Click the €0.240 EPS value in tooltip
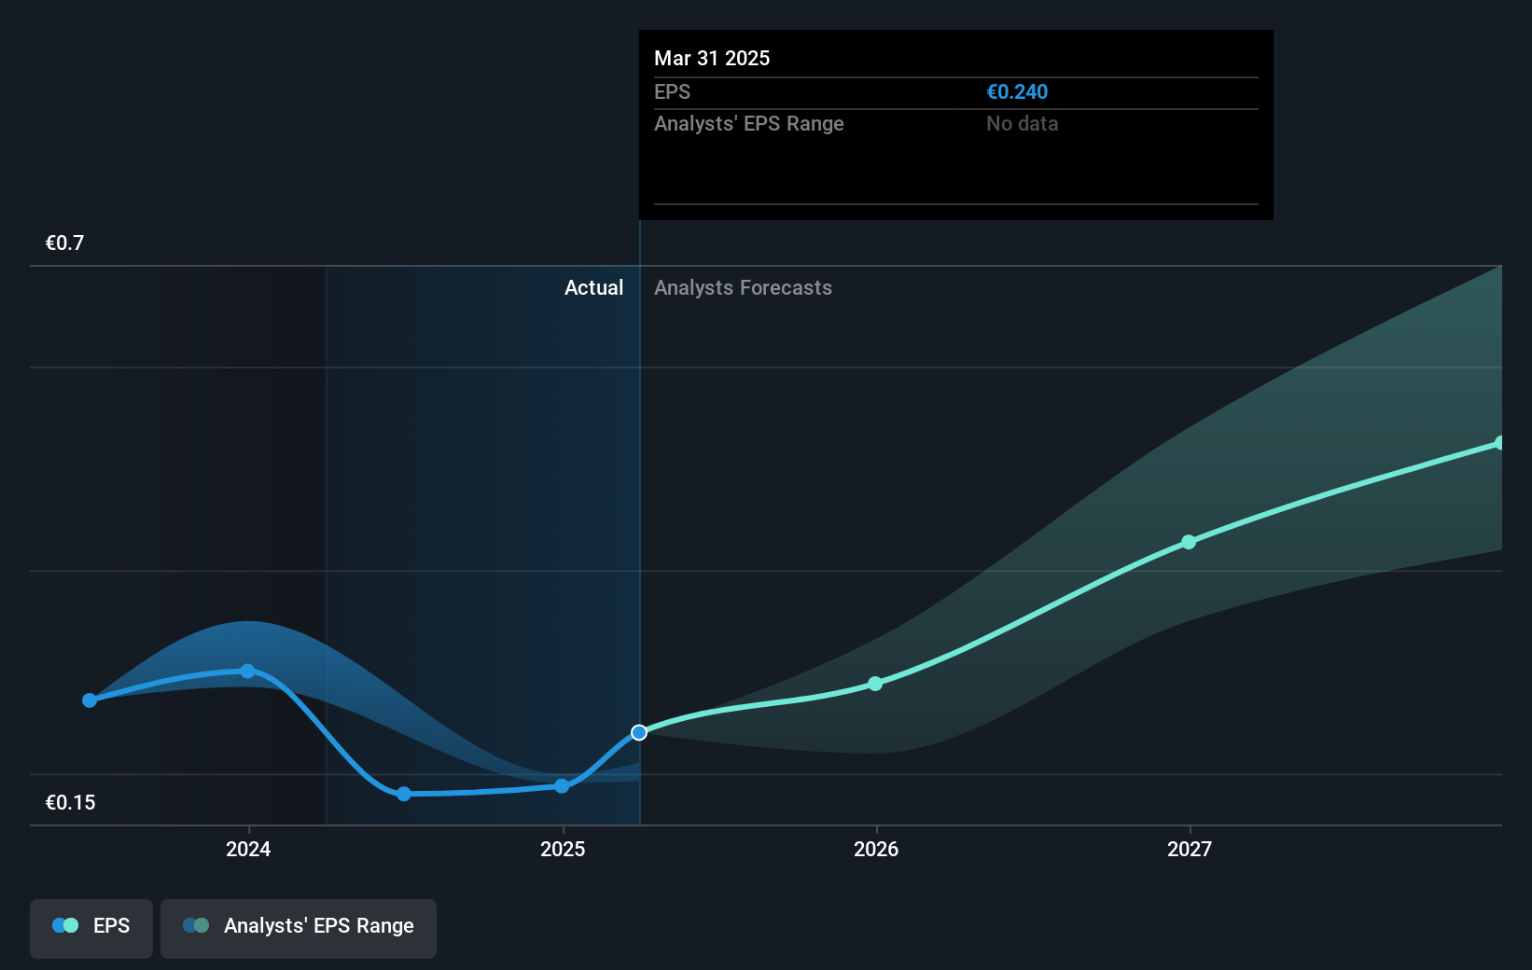Image resolution: width=1532 pixels, height=970 pixels. coord(1017,92)
